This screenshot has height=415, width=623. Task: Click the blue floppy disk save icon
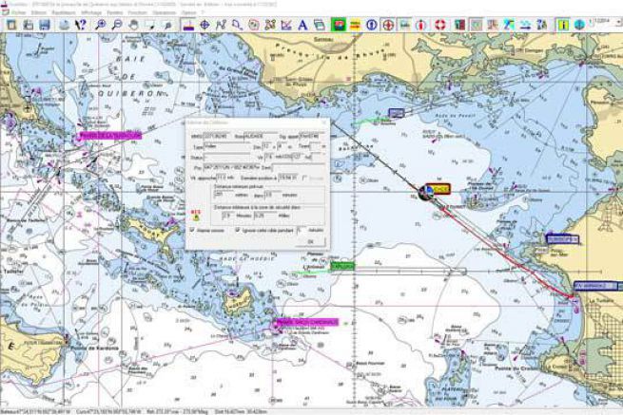pos(45,25)
